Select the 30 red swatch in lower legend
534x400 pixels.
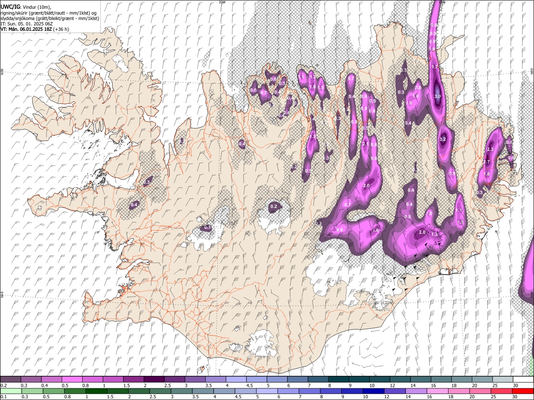[523, 391]
